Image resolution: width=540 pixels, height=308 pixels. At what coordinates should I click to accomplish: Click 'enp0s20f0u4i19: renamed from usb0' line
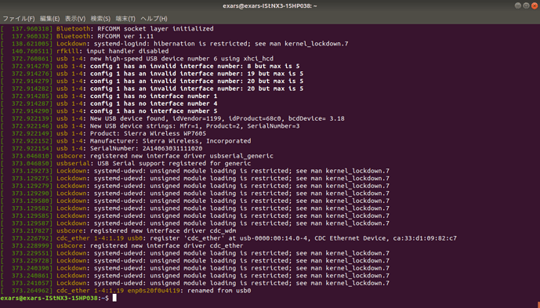click(125, 291)
